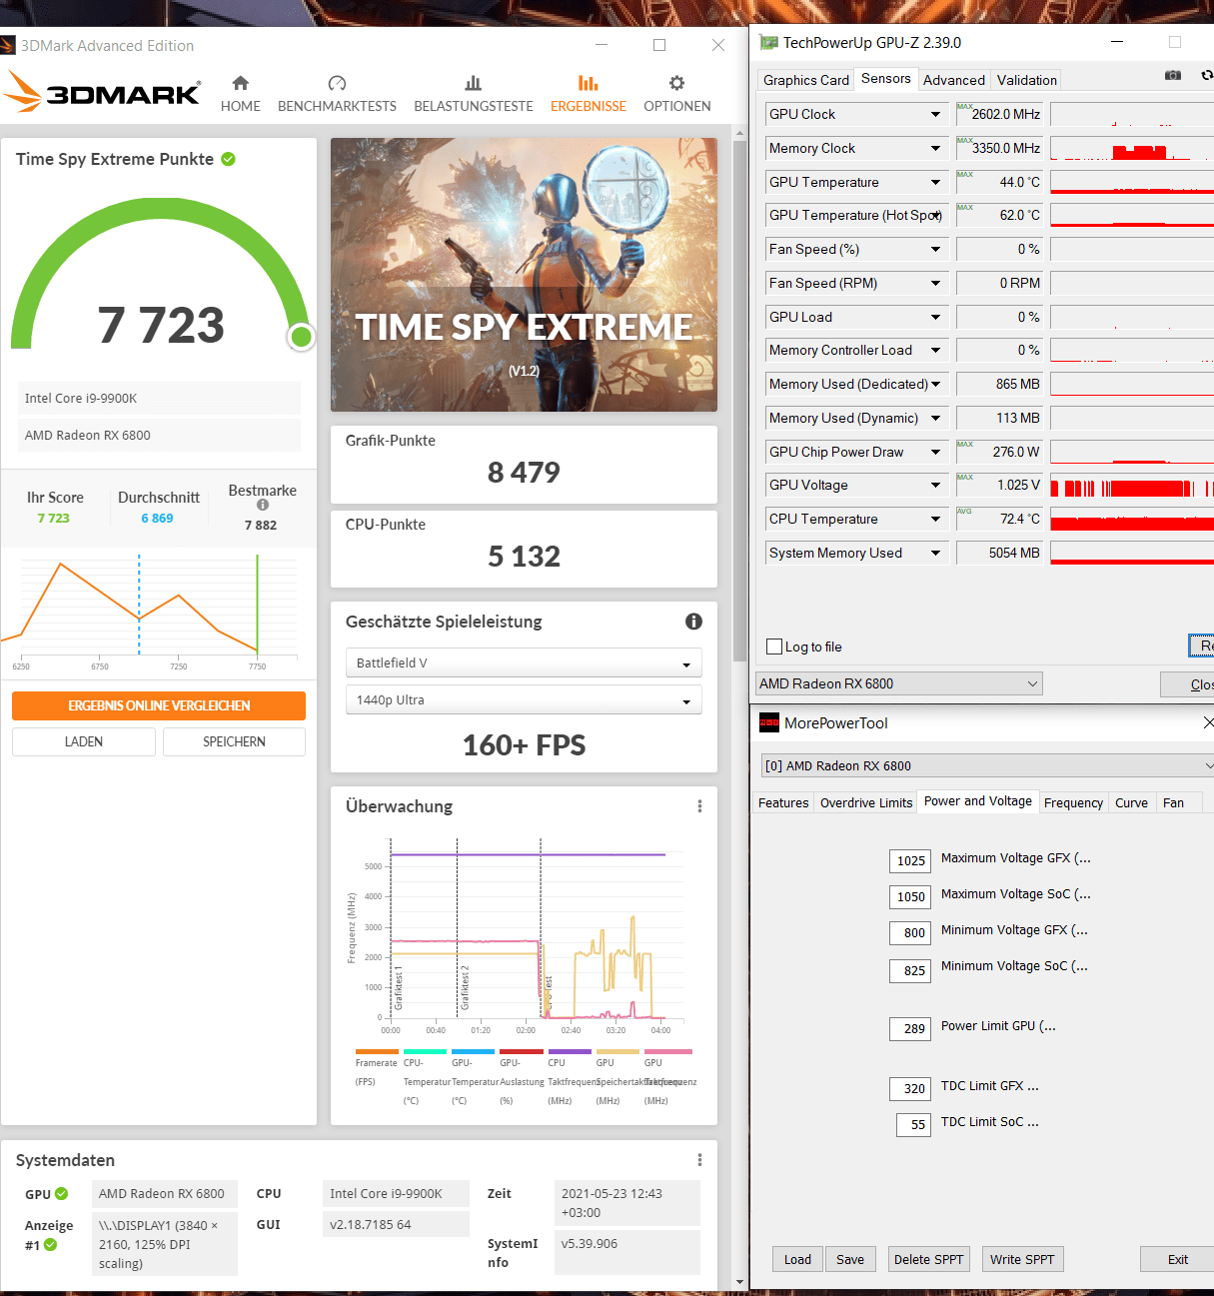
Task: Click the Durchschnitt score value 6 869
Action: [157, 519]
